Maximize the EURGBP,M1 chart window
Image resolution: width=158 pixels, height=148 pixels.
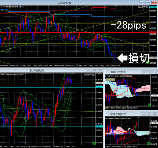pos(94,70)
